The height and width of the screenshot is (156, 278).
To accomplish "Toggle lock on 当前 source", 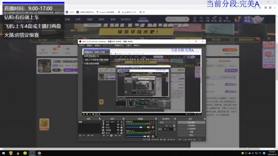I will pos(121,124).
